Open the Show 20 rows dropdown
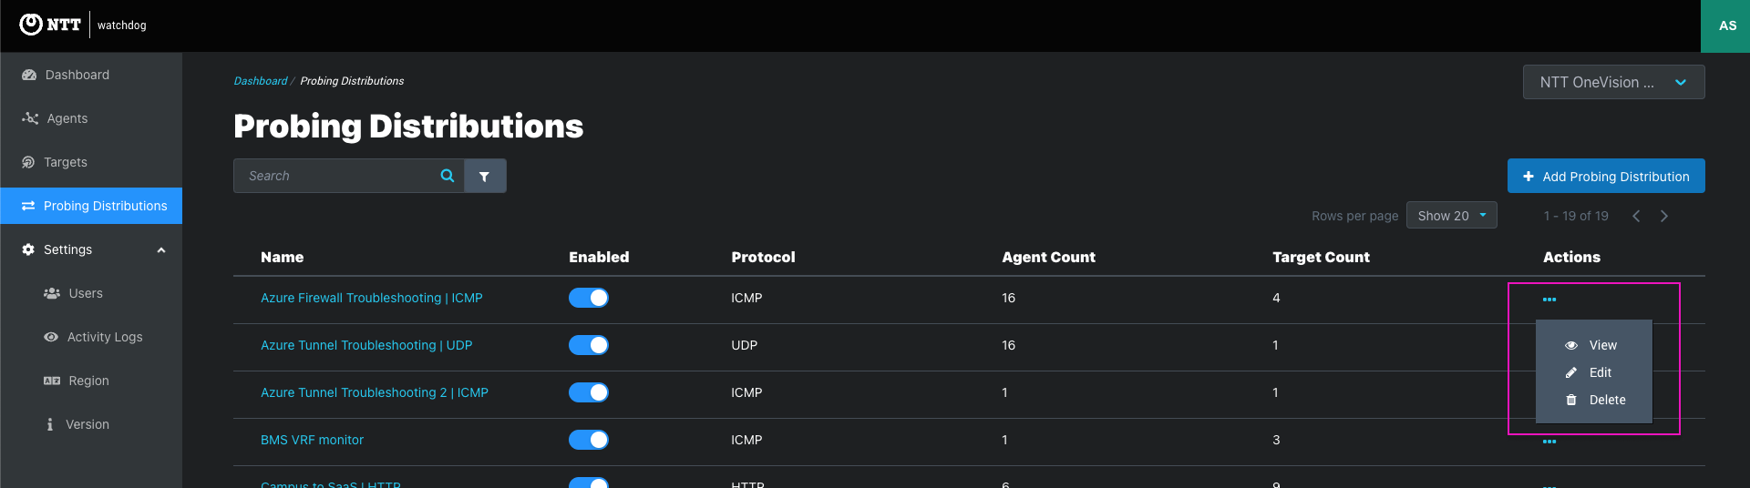 tap(1451, 216)
